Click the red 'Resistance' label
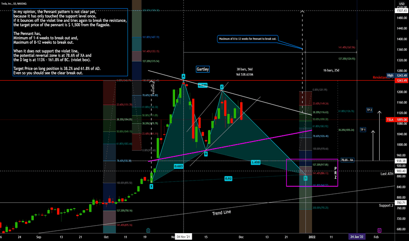 point(381,78)
